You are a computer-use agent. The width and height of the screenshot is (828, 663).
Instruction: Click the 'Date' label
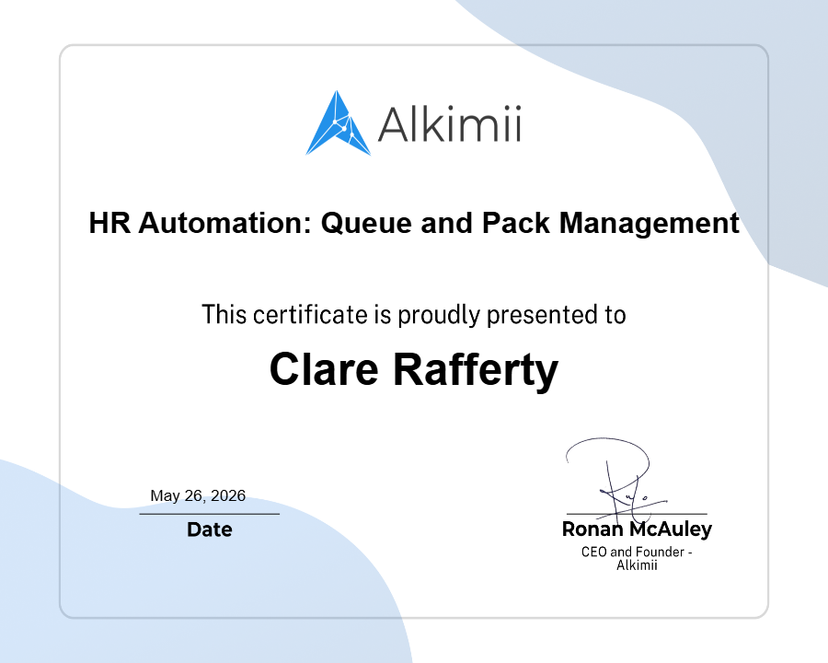[210, 529]
